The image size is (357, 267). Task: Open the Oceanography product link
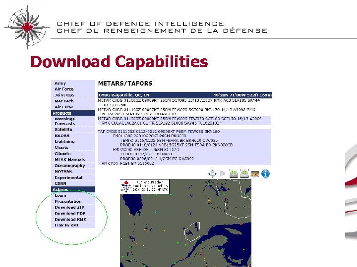70,166
